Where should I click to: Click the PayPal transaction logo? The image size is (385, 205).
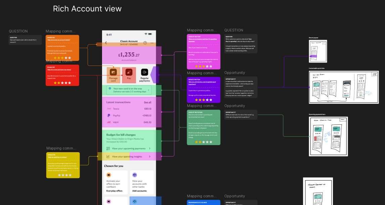pyautogui.click(x=109, y=115)
